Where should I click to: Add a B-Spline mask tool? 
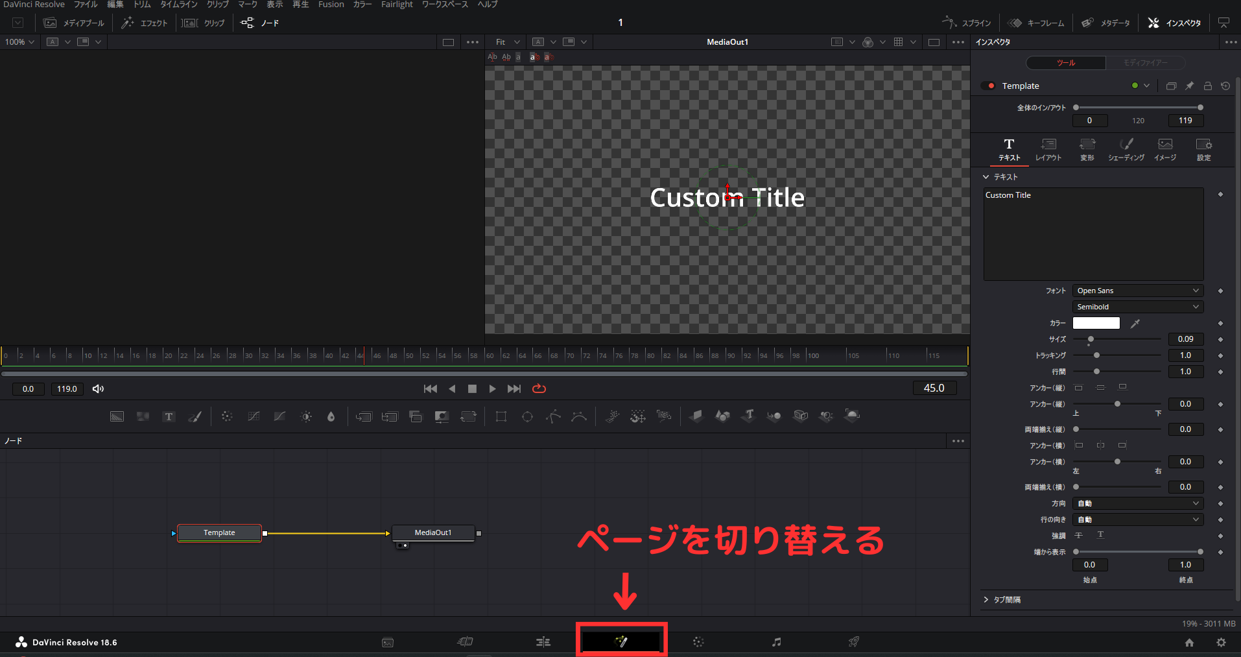(579, 416)
